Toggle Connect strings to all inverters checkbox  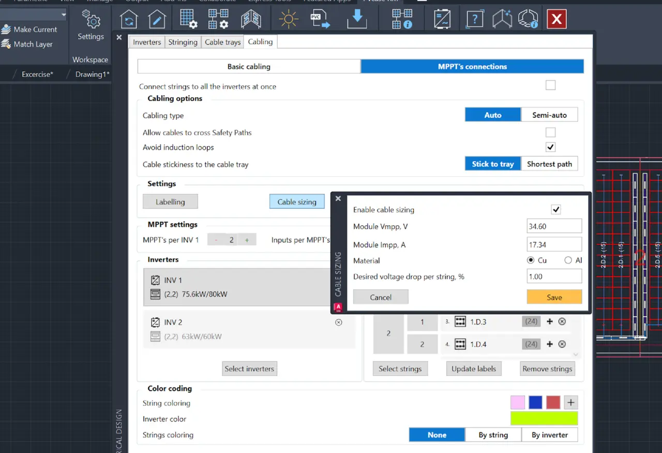tap(551, 85)
